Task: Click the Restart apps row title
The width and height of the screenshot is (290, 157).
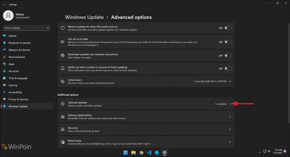Action: [75, 141]
